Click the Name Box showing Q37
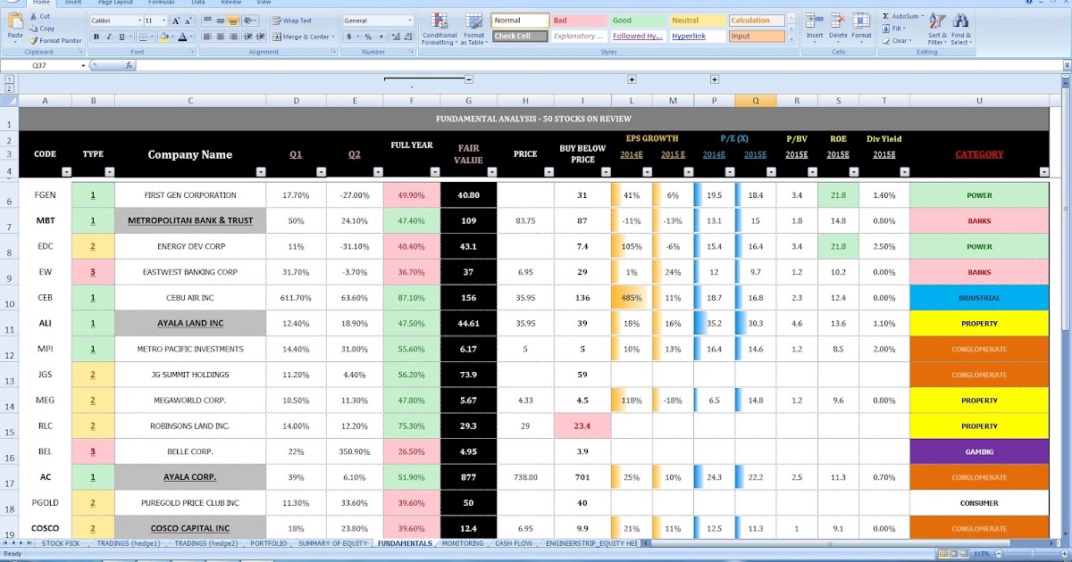Screen dimensions: 1072x562 (59, 65)
